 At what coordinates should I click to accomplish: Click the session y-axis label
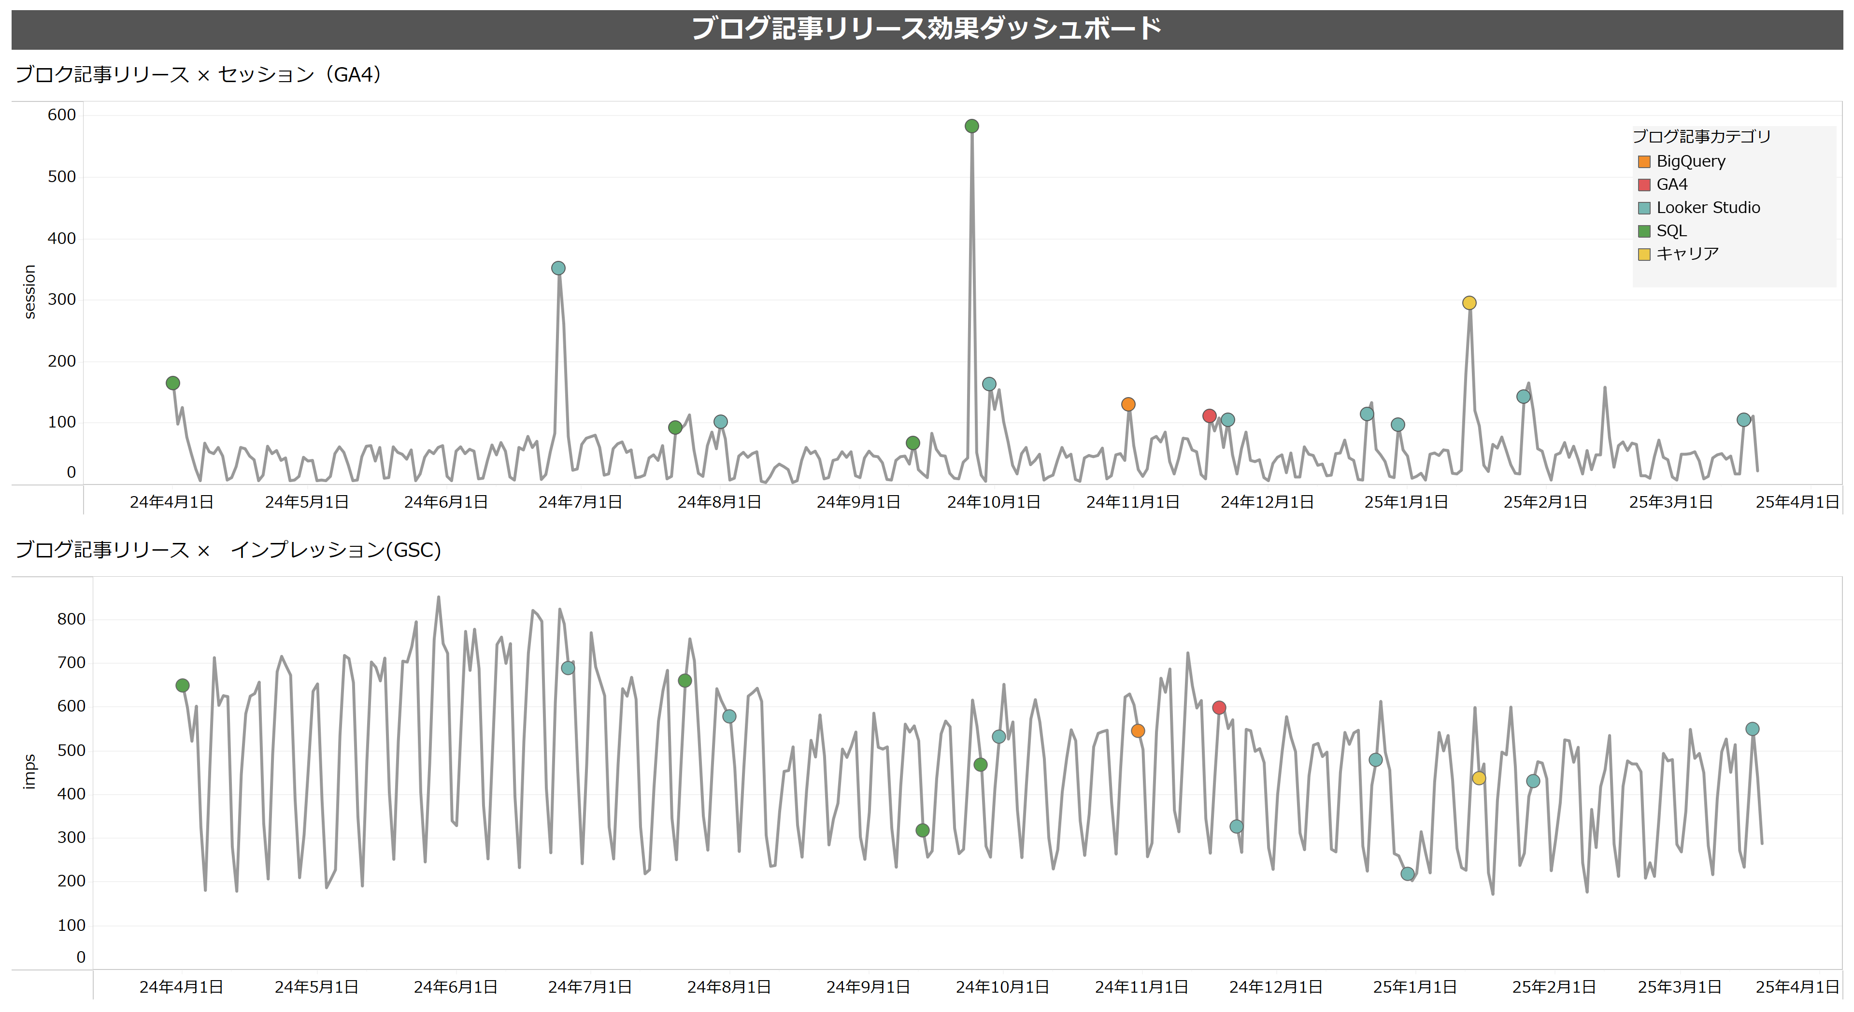click(x=29, y=291)
